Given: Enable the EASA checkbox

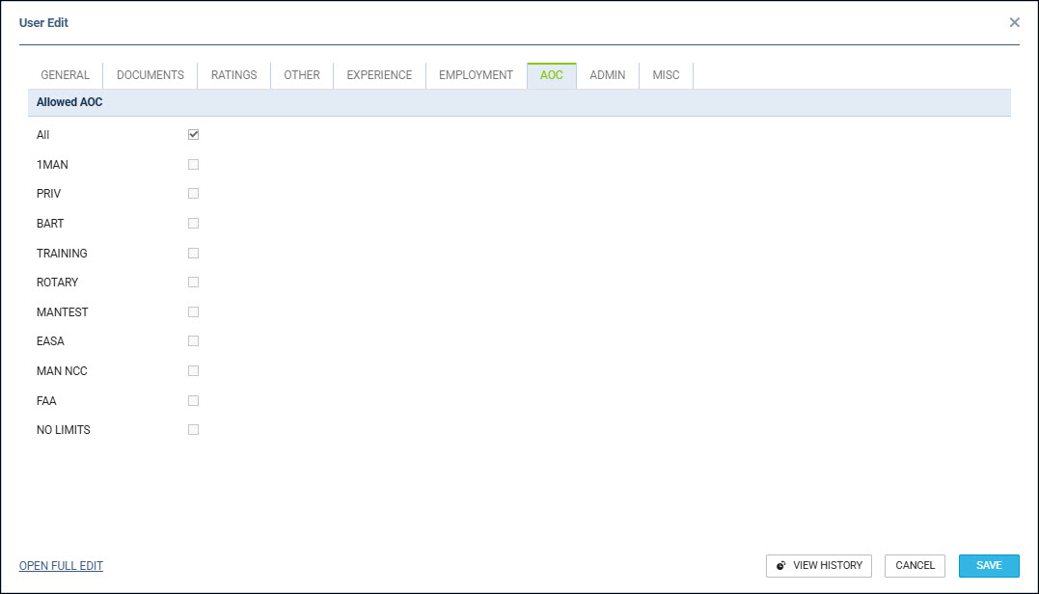Looking at the screenshot, I should (x=194, y=341).
